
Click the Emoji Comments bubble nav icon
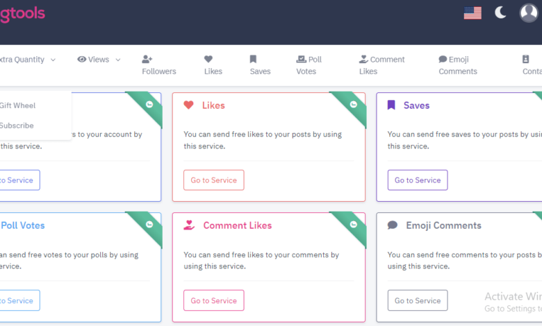pos(443,60)
